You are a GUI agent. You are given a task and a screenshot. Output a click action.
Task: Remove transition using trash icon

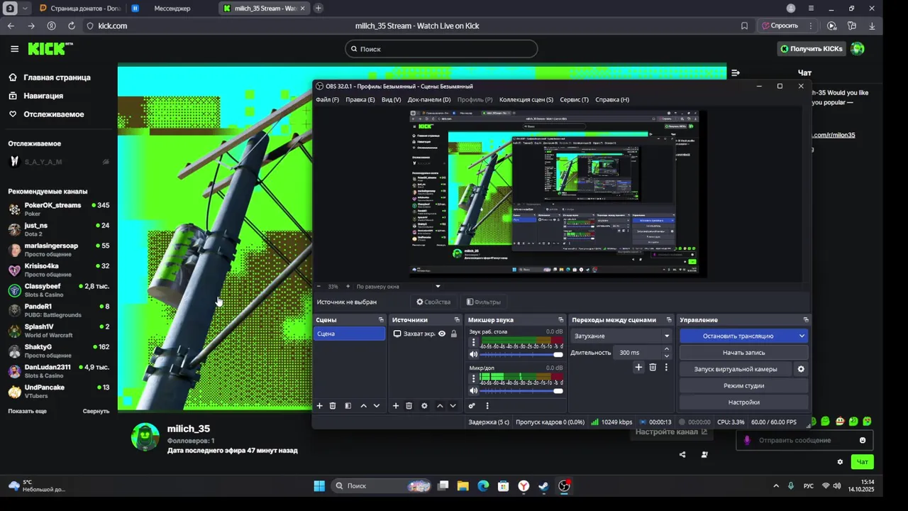pyautogui.click(x=653, y=367)
